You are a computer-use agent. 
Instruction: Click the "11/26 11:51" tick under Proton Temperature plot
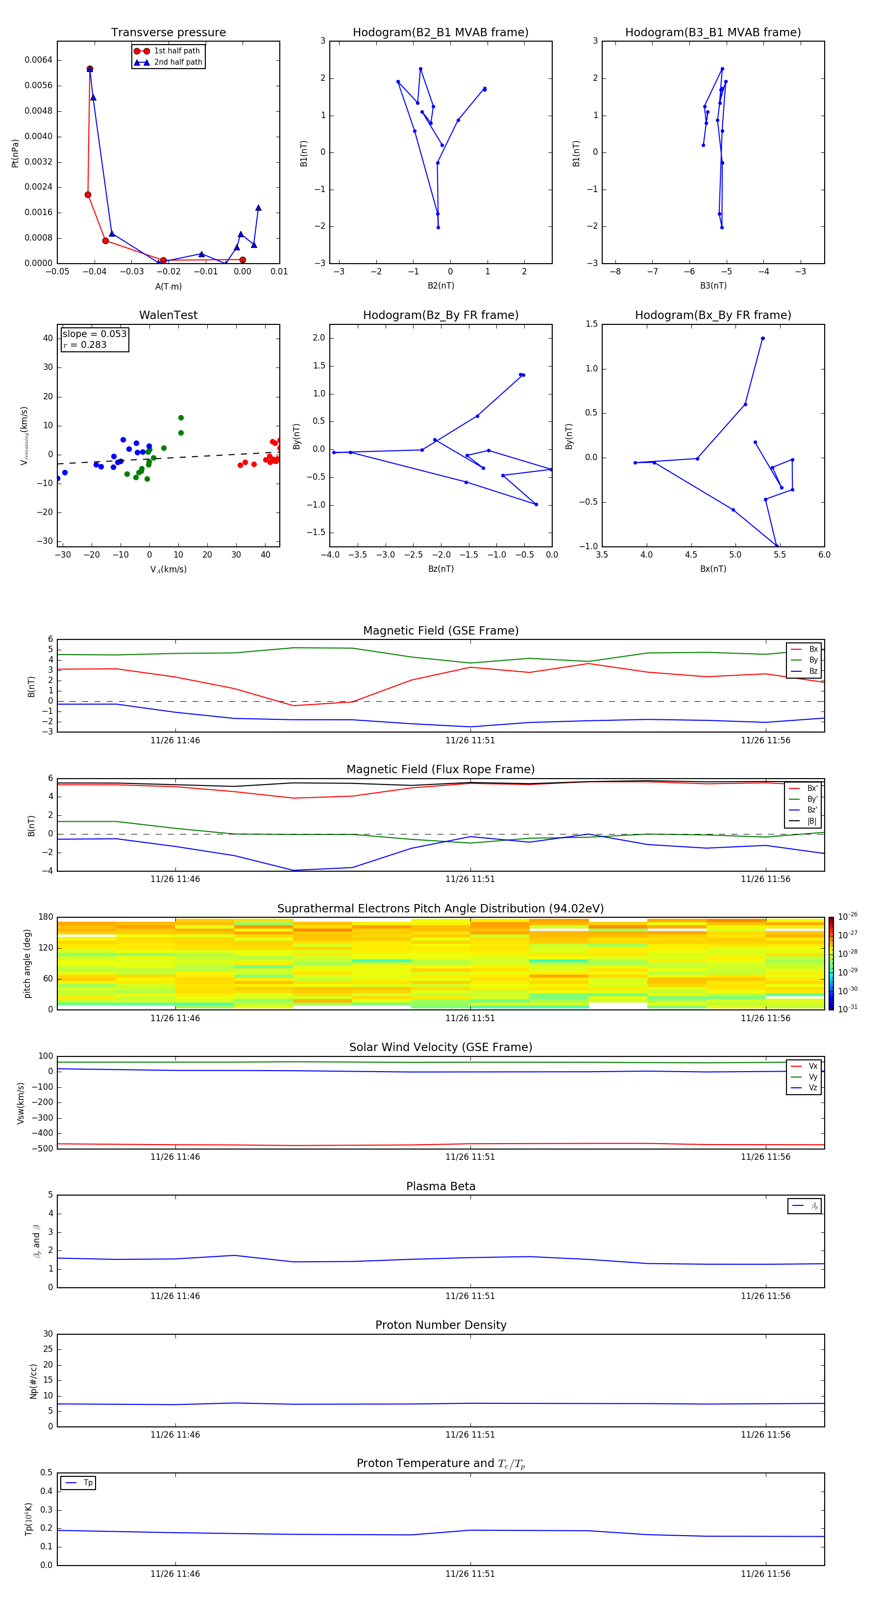470,1574
